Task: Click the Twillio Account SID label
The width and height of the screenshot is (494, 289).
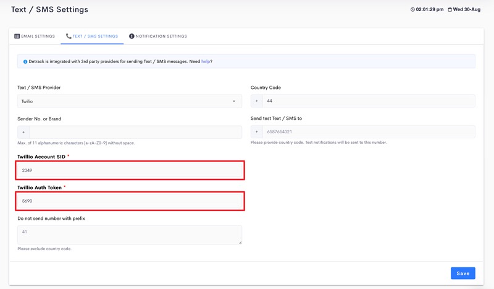Action: (41, 157)
